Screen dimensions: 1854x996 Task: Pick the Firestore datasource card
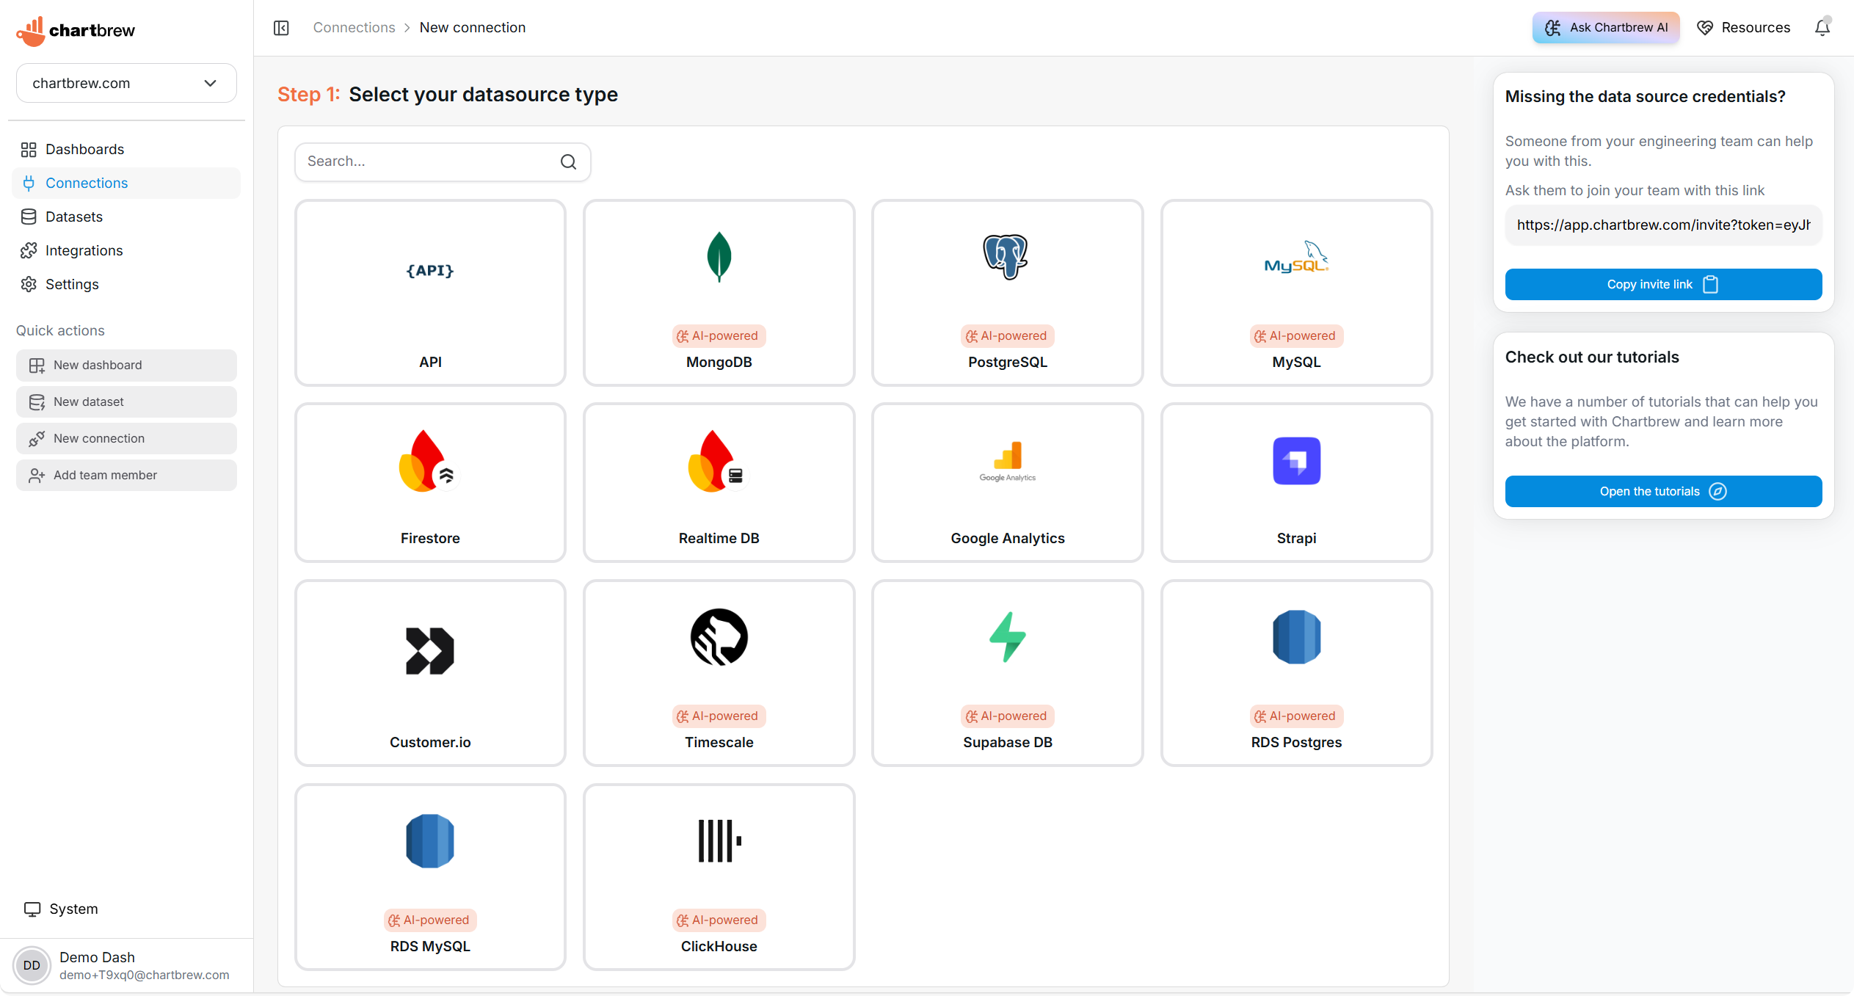(430, 482)
